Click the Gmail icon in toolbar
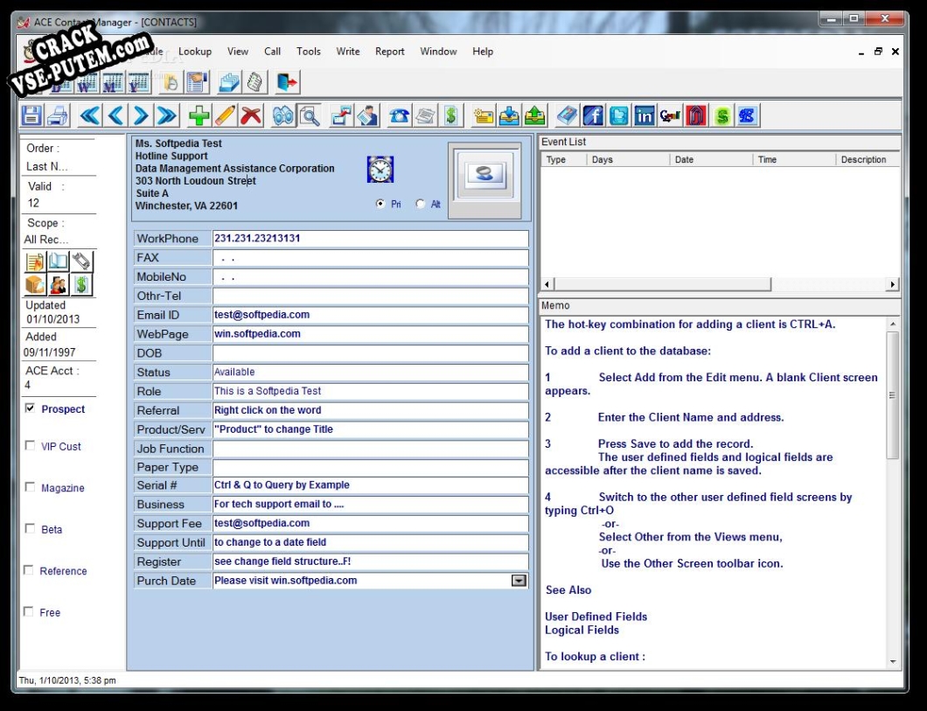The height and width of the screenshot is (711, 927). point(671,115)
